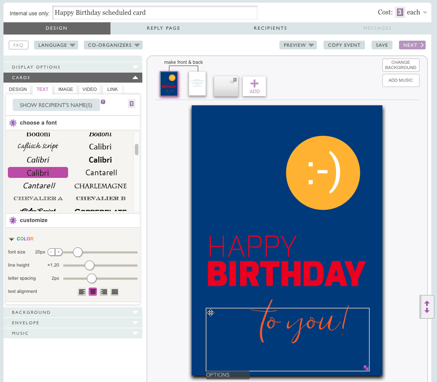Click the purple help question mark icon
This screenshot has height=382, width=437.
[x=103, y=102]
